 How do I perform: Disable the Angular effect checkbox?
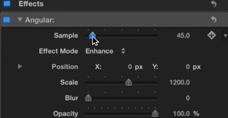(x=7, y=20)
